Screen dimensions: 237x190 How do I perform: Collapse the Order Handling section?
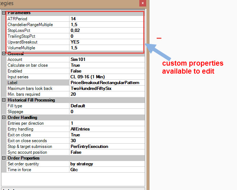pos(4,117)
